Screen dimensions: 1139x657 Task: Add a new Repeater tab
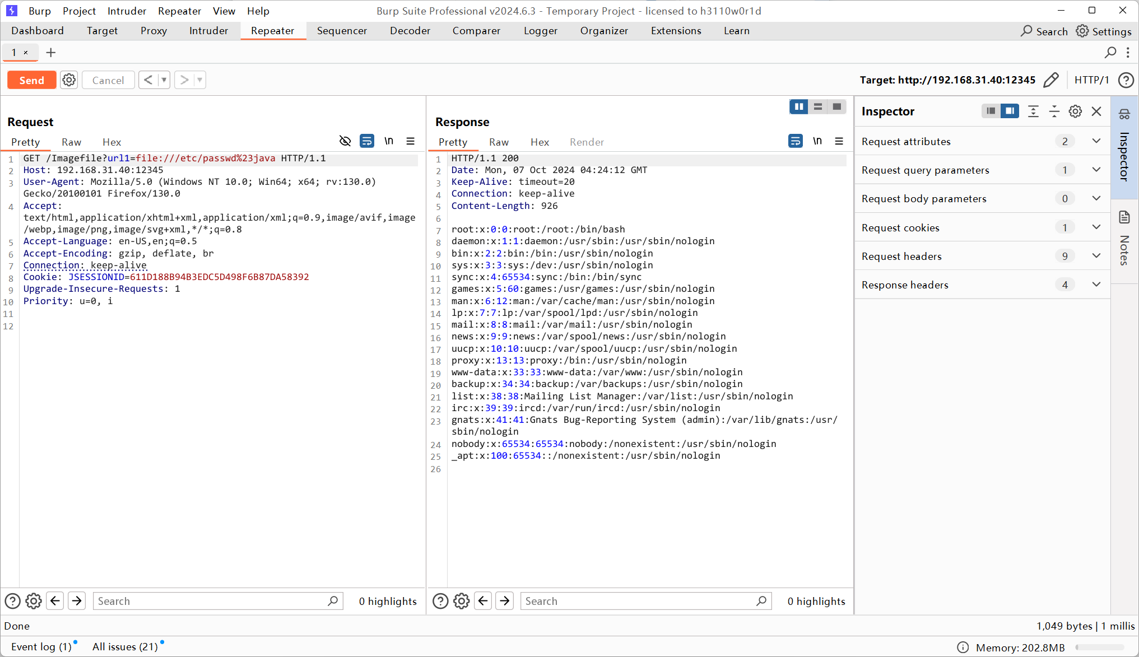click(x=51, y=53)
